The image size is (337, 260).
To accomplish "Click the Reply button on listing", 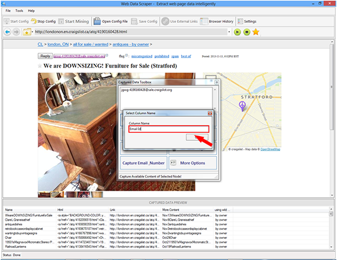I will pos(45,56).
